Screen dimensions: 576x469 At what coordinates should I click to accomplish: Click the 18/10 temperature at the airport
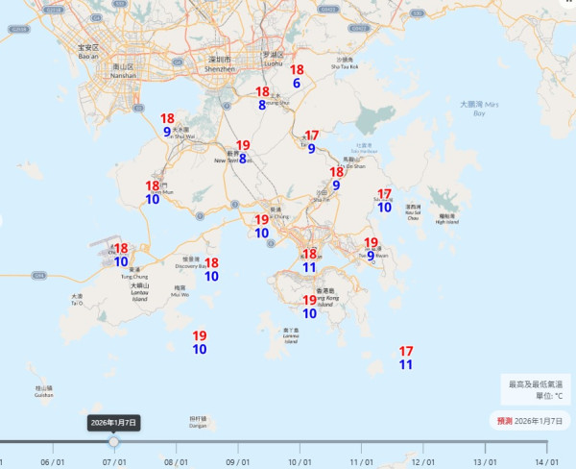(121, 255)
